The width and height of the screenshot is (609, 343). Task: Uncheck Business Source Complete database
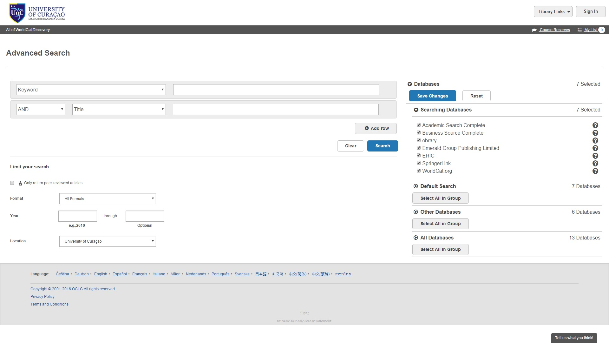[x=419, y=133]
